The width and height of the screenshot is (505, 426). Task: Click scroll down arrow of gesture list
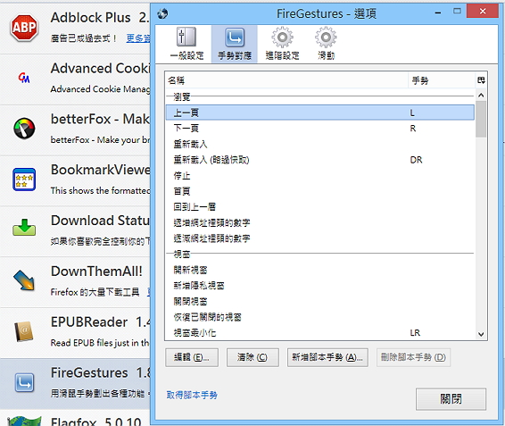pyautogui.click(x=481, y=334)
